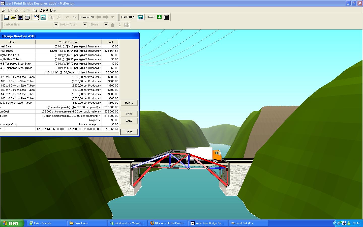Expand hidden tray icons chevron
Viewport: 363px width, 227px height.
tap(335, 223)
